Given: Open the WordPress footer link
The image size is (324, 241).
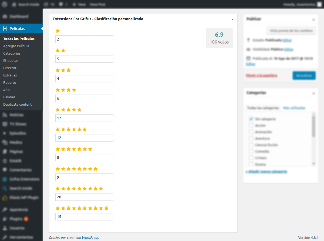Looking at the screenshot, I should [x=90, y=237].
